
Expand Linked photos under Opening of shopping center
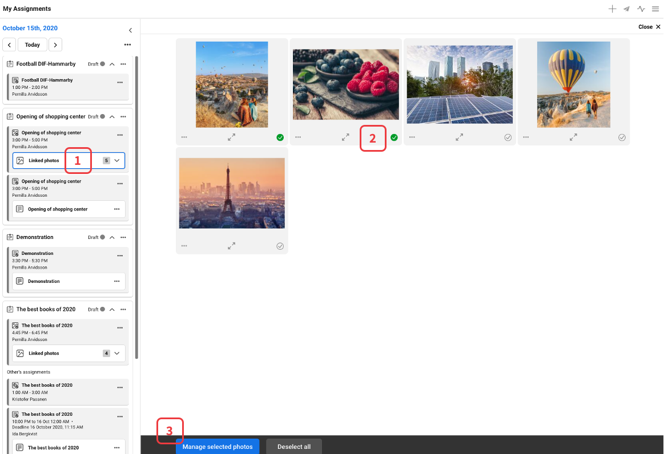117,161
